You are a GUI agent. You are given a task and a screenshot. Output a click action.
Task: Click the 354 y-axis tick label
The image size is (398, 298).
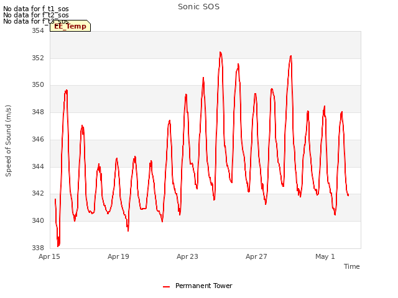click(x=38, y=30)
